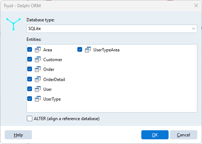Select the OrderDetail entity label

(x=54, y=80)
